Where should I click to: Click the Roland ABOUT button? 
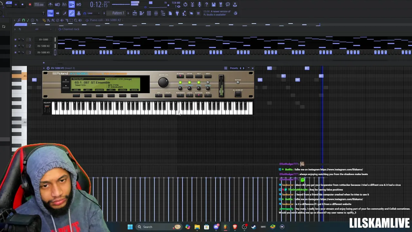[208, 76]
